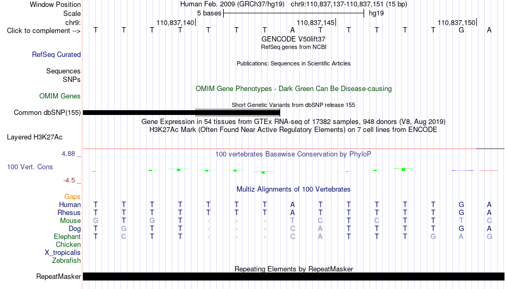The image size is (505, 289).
Task: Click the 'Click to complement -->' label
Action: pos(44,31)
